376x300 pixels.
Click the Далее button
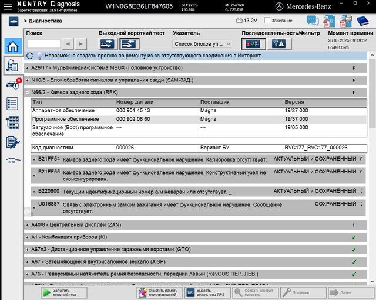(351, 292)
